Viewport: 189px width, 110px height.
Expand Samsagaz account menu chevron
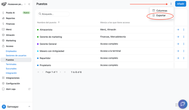coord(29,107)
